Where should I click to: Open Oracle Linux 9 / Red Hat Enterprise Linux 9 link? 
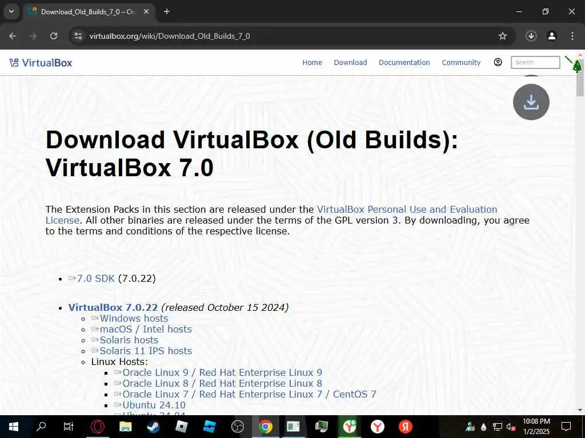[222, 372]
